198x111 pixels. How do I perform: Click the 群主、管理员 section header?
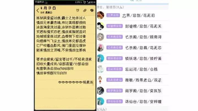point(110,7)
